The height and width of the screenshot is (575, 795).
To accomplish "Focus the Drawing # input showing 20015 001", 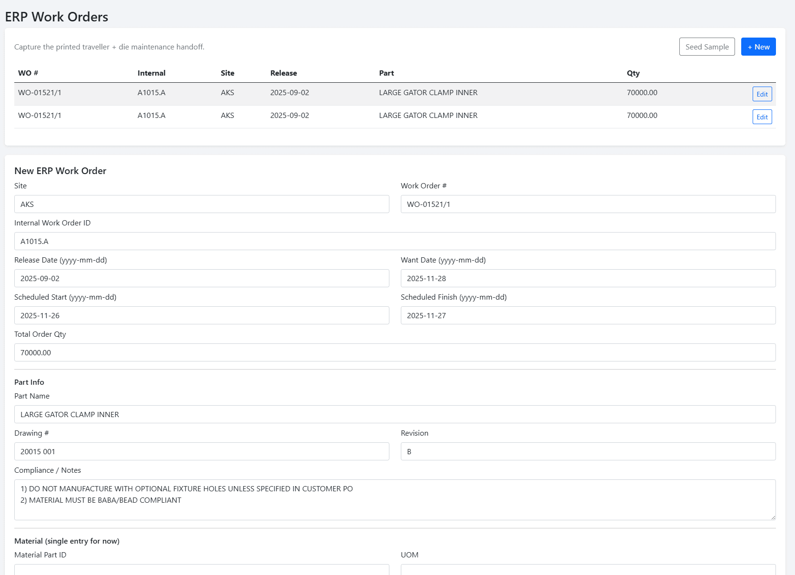I will [x=201, y=451].
